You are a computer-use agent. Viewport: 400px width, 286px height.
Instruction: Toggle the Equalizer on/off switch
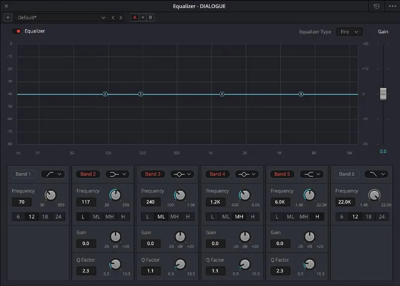[16, 31]
